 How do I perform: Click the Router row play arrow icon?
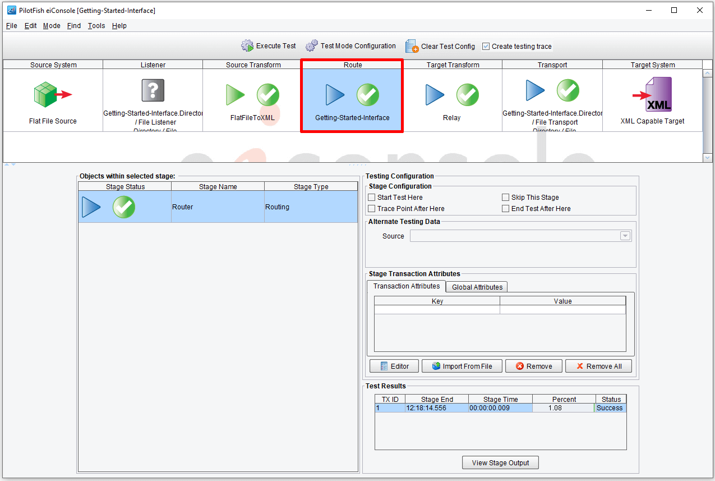click(91, 207)
